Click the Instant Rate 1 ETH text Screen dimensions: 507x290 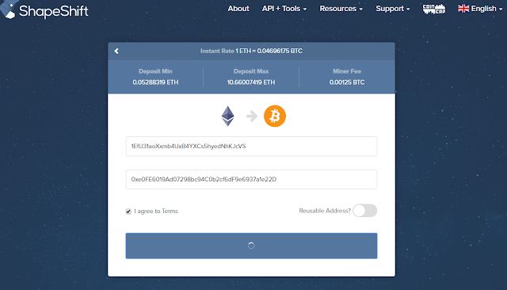point(251,51)
